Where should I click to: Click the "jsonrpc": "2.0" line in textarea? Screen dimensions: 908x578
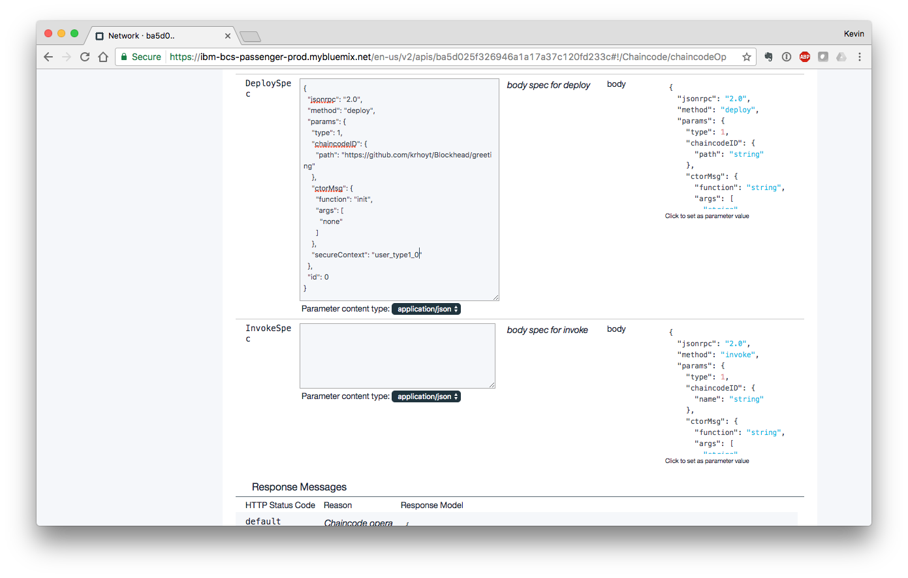pyautogui.click(x=335, y=99)
